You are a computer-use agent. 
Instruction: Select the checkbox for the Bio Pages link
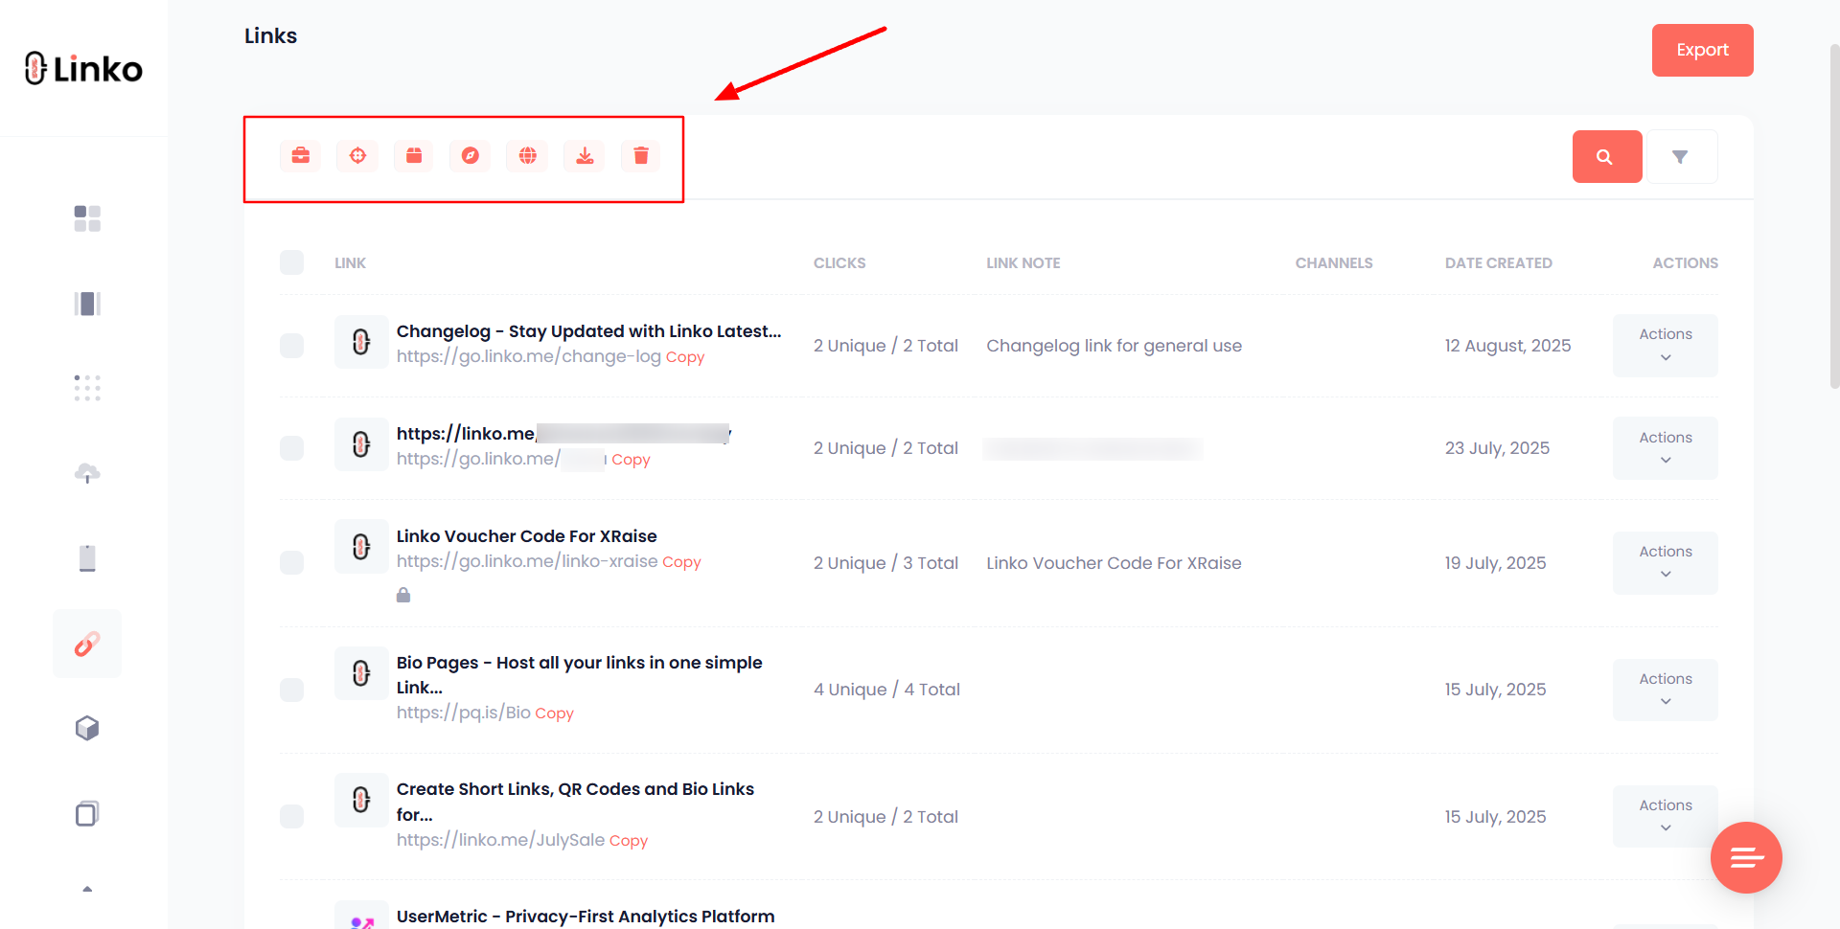click(x=291, y=690)
